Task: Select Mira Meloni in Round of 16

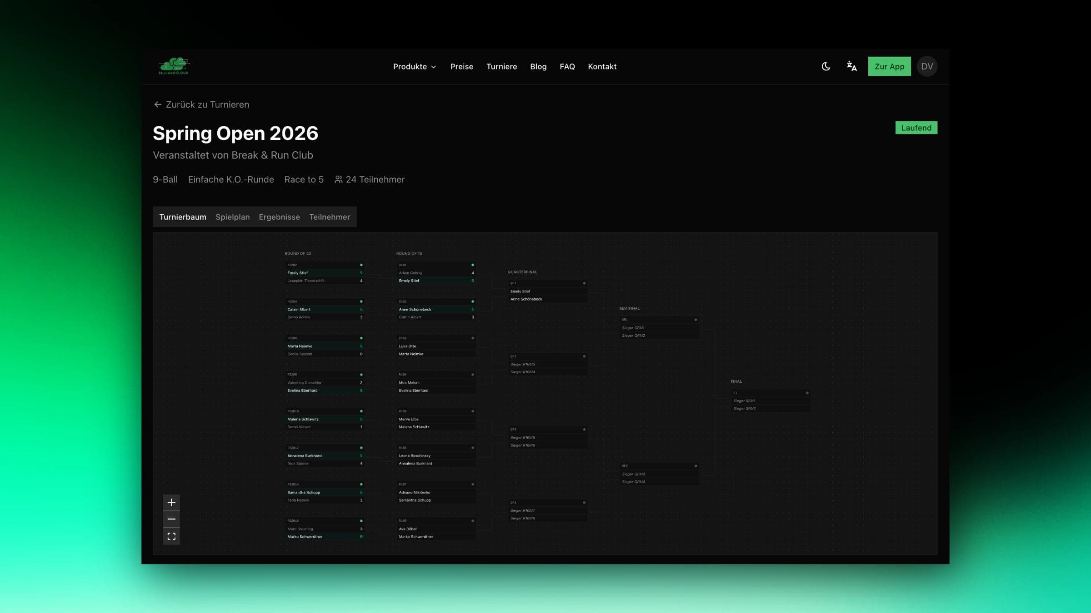Action: point(436,383)
